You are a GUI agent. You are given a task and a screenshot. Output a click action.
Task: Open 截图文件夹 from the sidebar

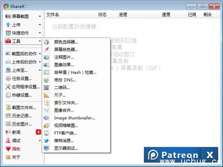pyautogui.click(x=21, y=107)
